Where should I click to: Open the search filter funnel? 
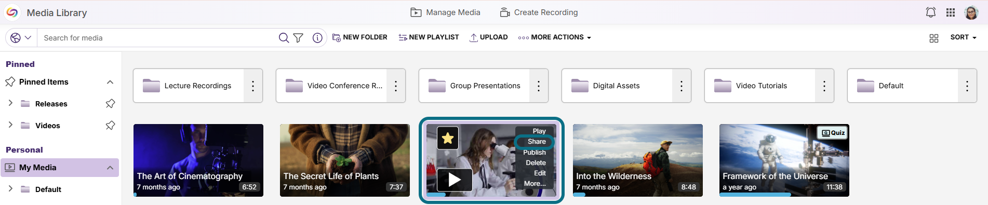click(298, 38)
